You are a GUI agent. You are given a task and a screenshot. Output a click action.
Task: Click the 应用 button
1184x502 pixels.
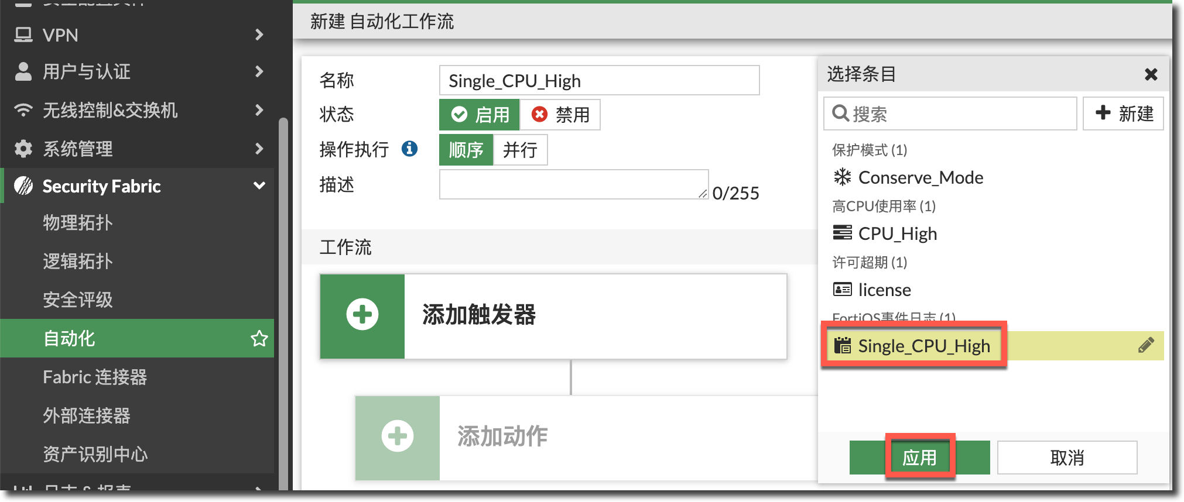coord(919,458)
